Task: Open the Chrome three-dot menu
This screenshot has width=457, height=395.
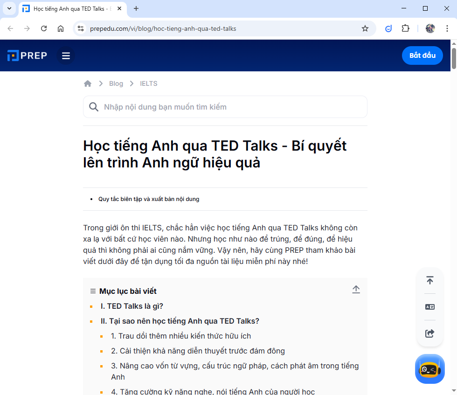Action: pyautogui.click(x=447, y=28)
